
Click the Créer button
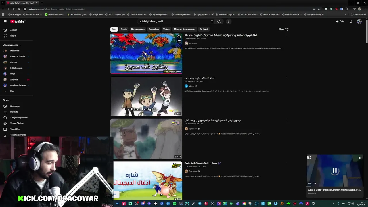(x=340, y=21)
